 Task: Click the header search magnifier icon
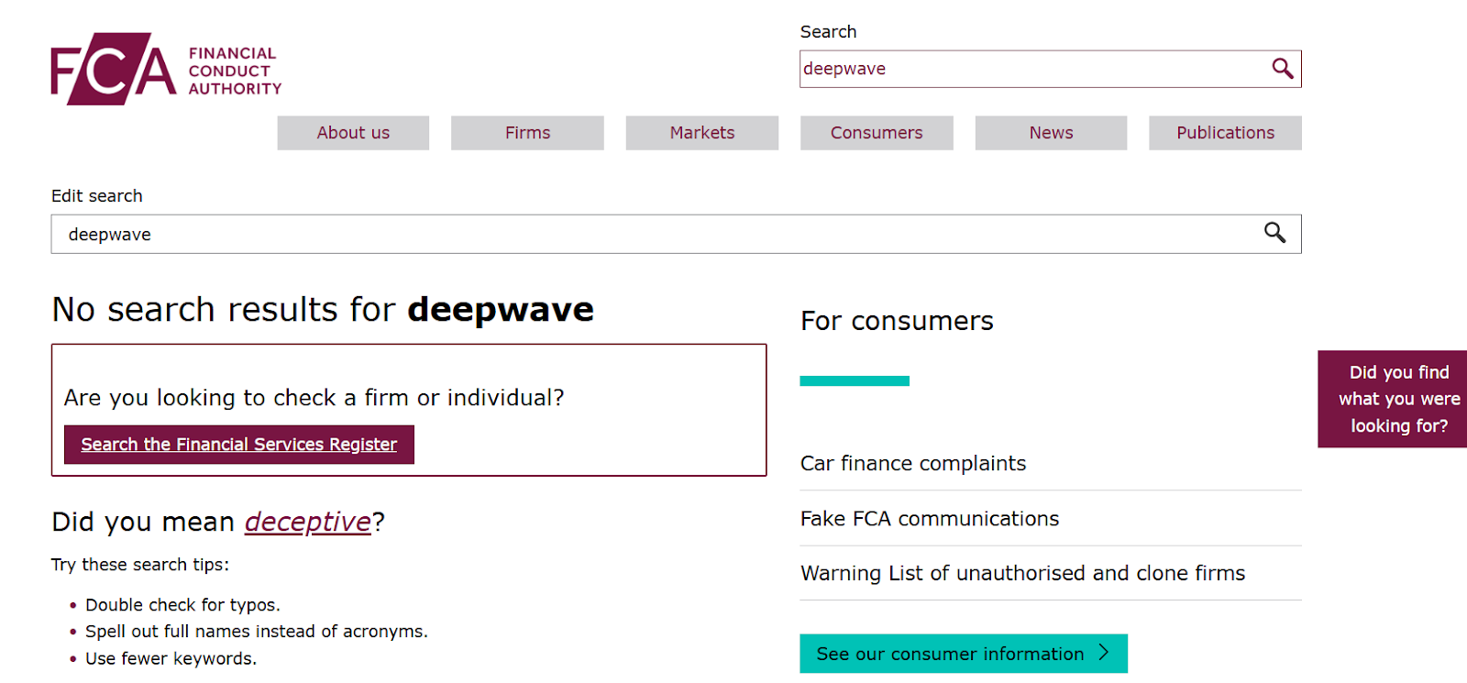pyautogui.click(x=1282, y=69)
